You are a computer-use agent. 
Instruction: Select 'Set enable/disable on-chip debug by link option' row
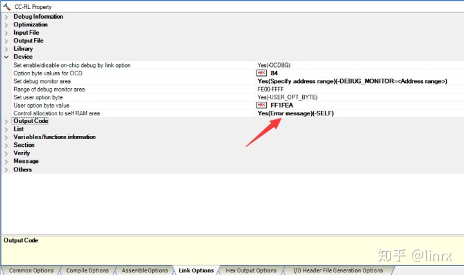click(72, 65)
